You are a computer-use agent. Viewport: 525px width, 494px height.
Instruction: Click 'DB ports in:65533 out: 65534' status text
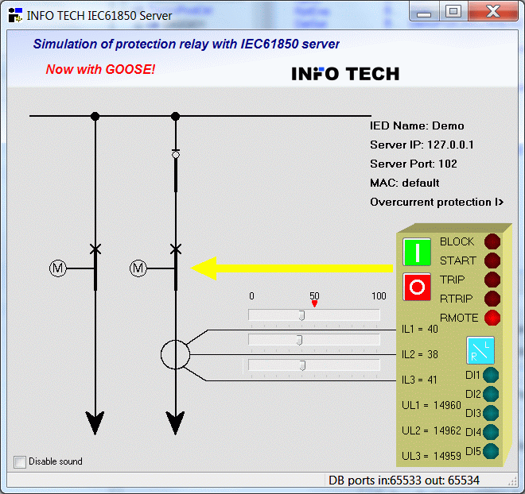[x=404, y=480]
